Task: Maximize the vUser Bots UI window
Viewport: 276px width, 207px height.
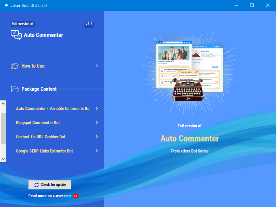Action: click(x=252, y=5)
